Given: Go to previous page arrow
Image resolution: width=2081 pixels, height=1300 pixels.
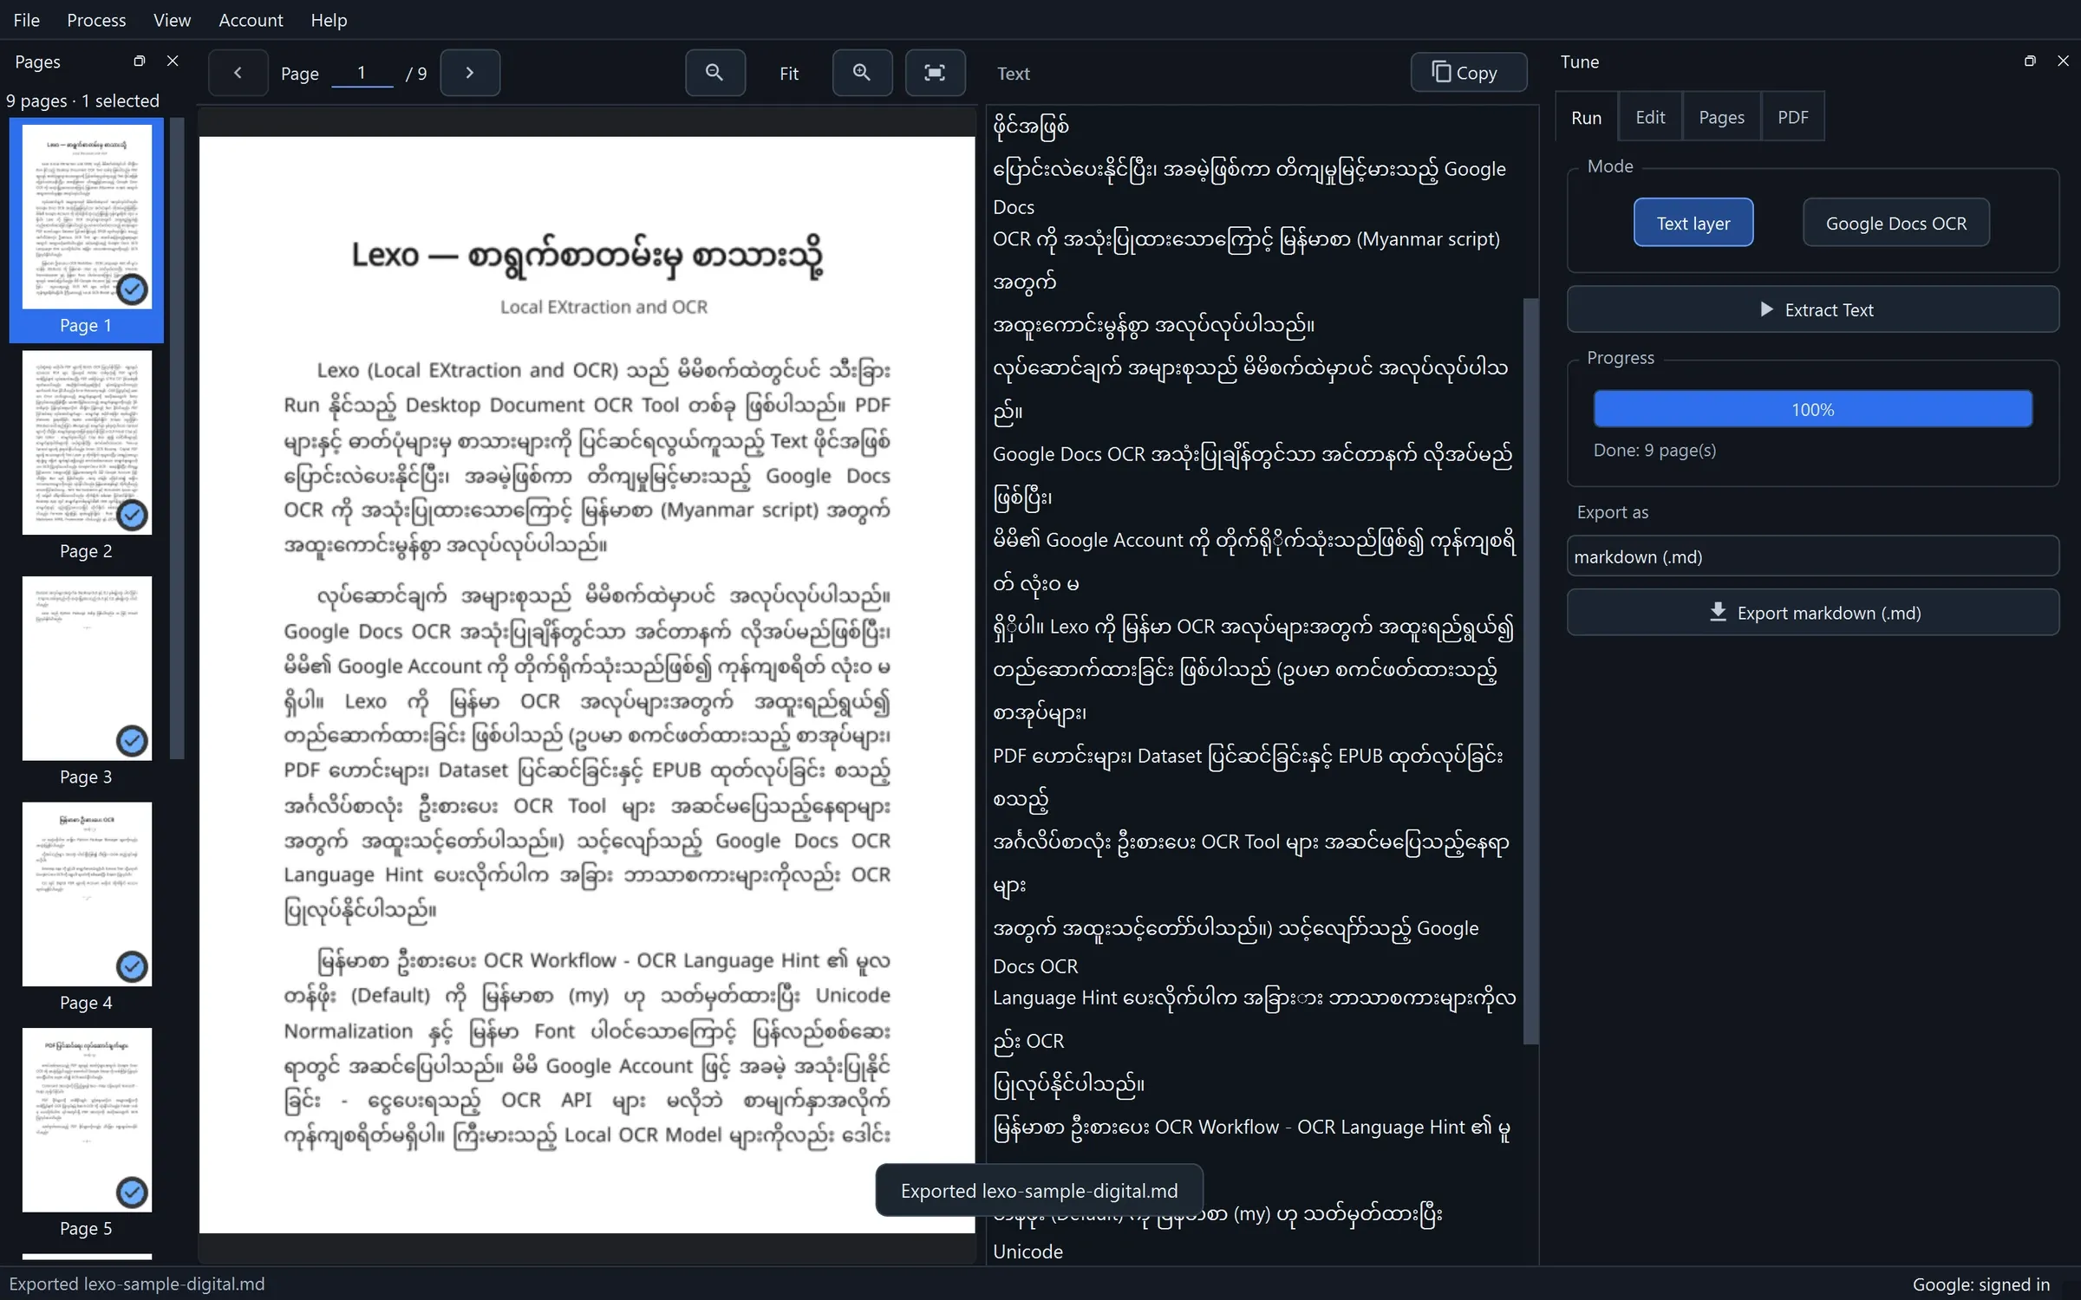Looking at the screenshot, I should point(238,73).
